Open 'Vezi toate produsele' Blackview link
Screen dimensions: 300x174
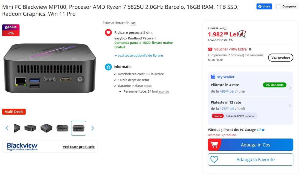[x=79, y=147]
